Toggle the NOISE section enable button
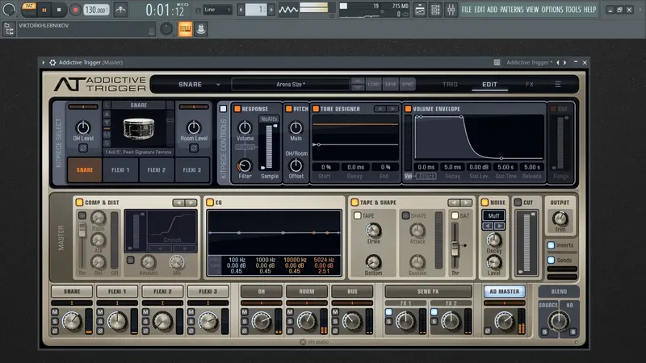Viewport: 646px width, 363px height. tap(485, 202)
